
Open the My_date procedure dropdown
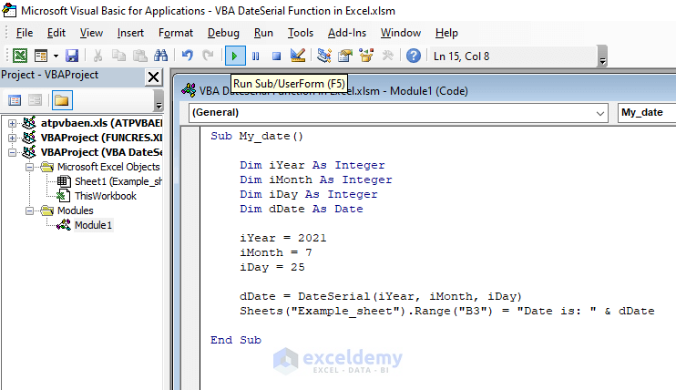point(647,113)
